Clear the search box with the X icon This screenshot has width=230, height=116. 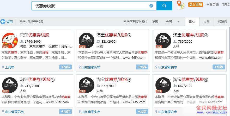coord(151,6)
